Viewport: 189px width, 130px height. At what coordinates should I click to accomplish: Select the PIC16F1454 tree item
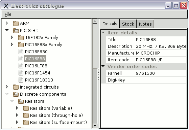pos(38,73)
